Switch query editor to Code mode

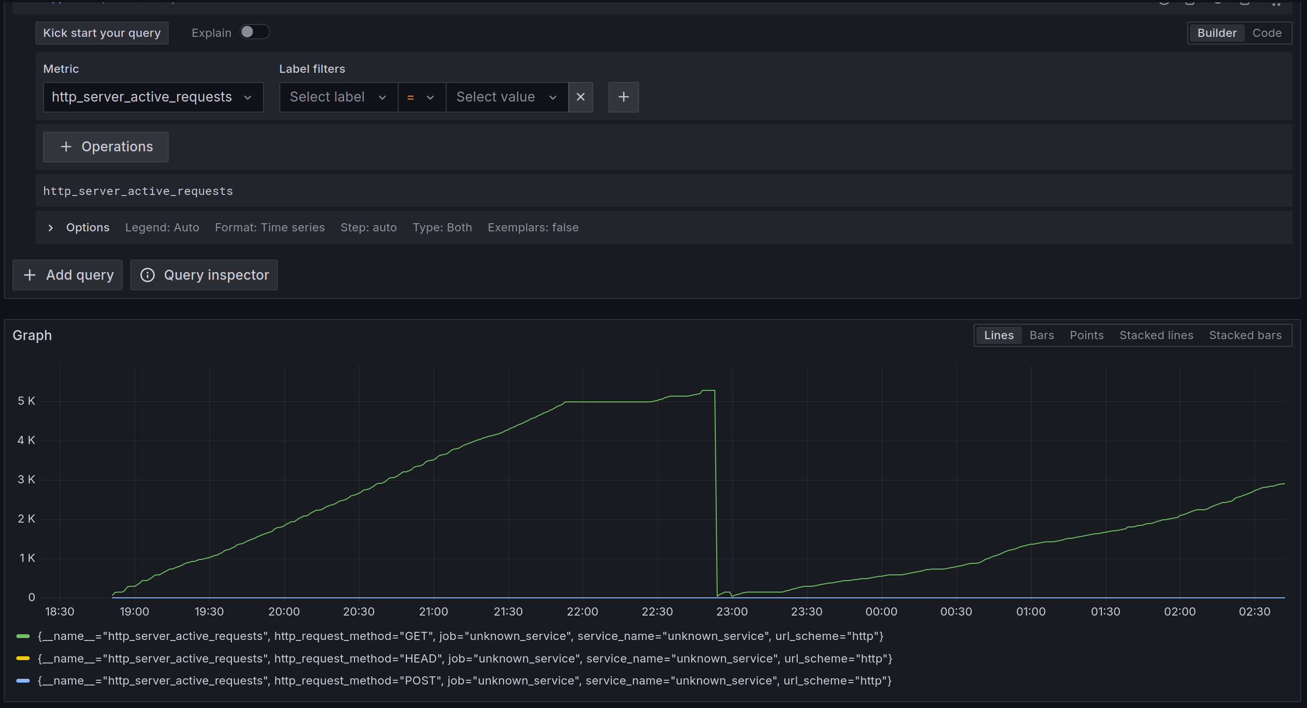click(1266, 33)
